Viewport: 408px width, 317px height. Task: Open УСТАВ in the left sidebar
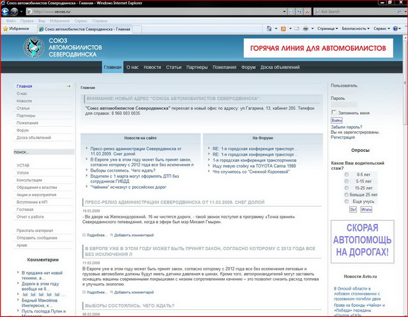(23, 165)
